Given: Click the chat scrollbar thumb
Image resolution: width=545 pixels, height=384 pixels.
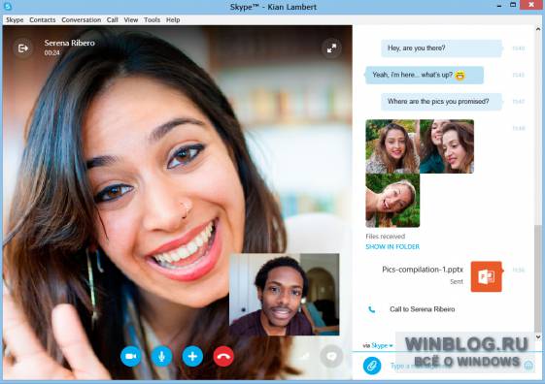Looking at the screenshot, I should 538,277.
